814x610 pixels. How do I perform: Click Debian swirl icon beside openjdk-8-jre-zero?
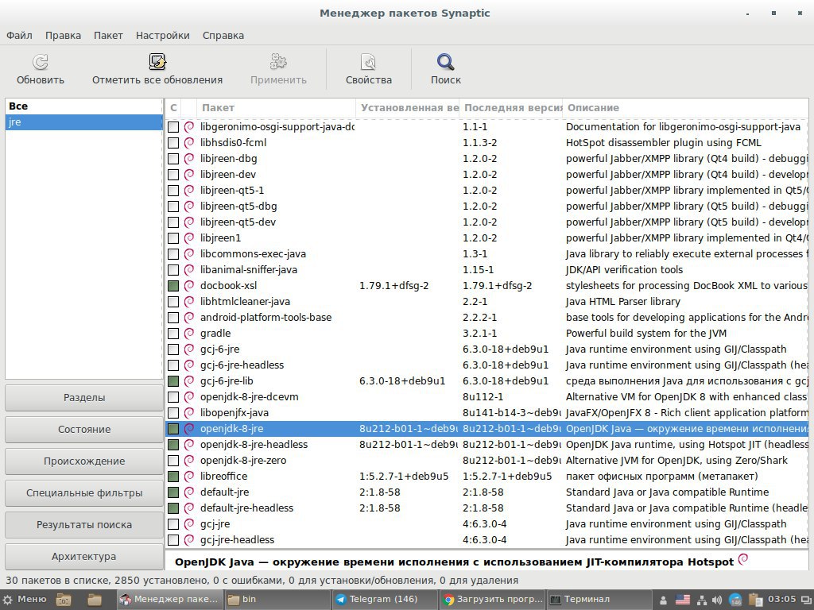pyautogui.click(x=189, y=460)
